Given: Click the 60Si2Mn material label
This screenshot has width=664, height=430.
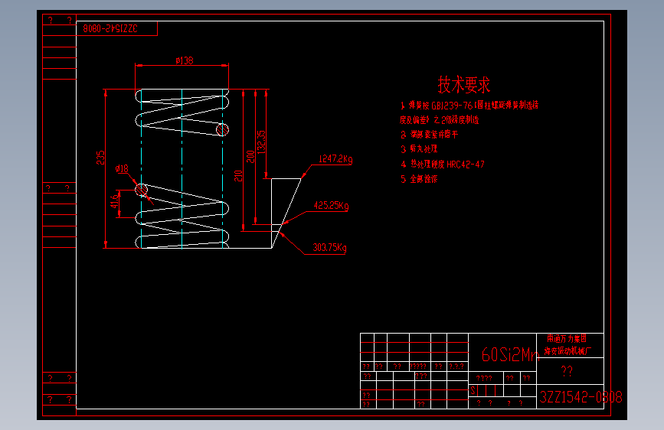Looking at the screenshot, I should tap(509, 355).
